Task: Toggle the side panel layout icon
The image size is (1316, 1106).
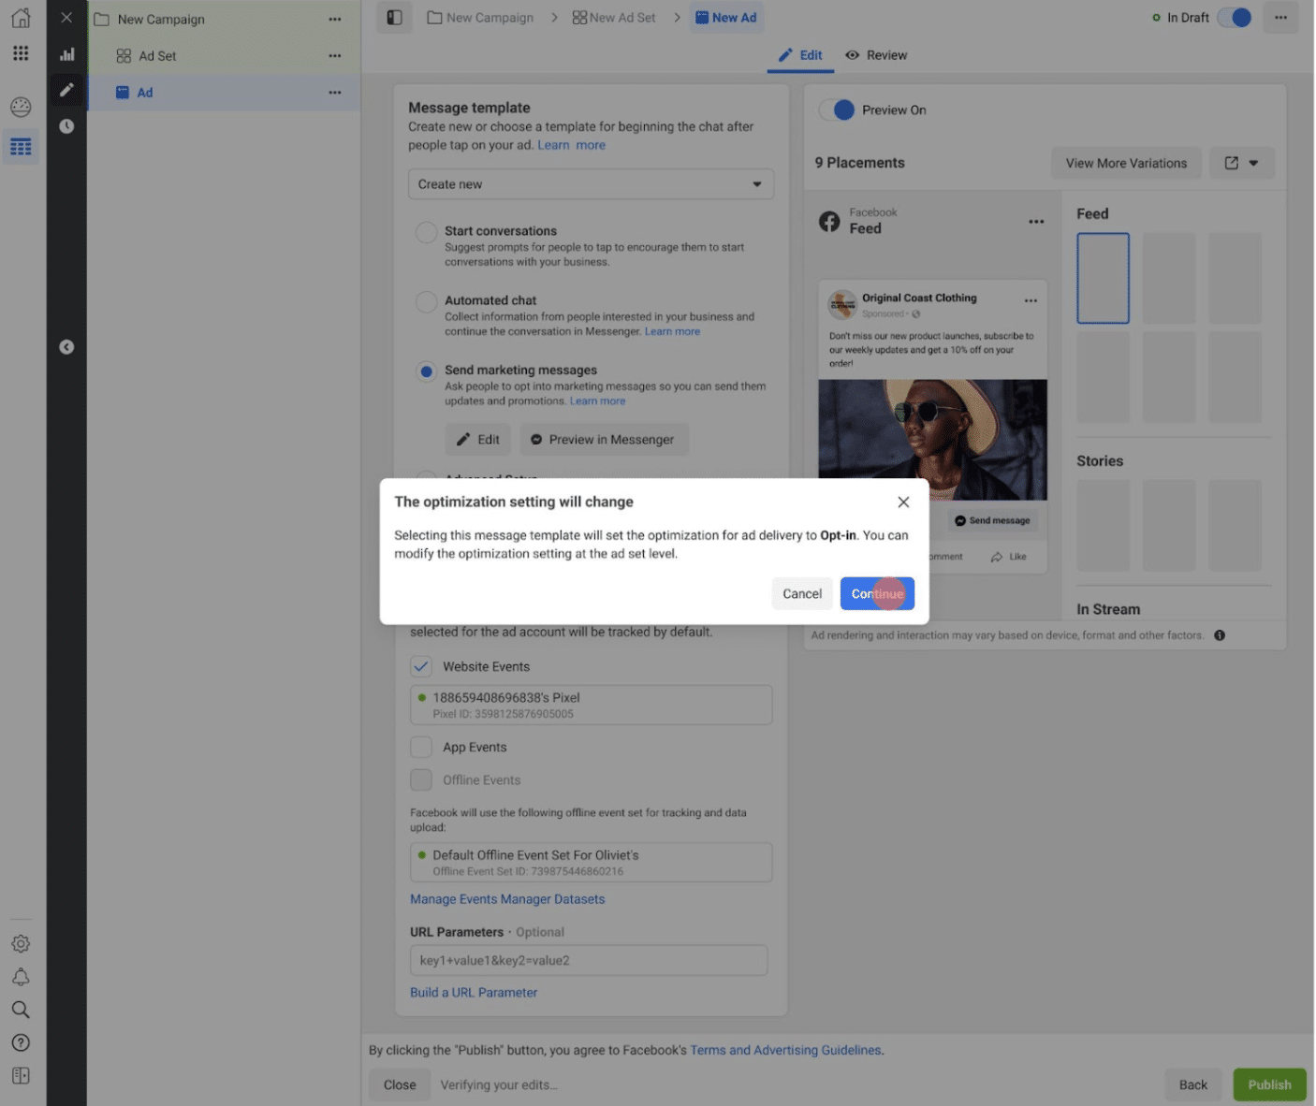Action: tap(395, 18)
